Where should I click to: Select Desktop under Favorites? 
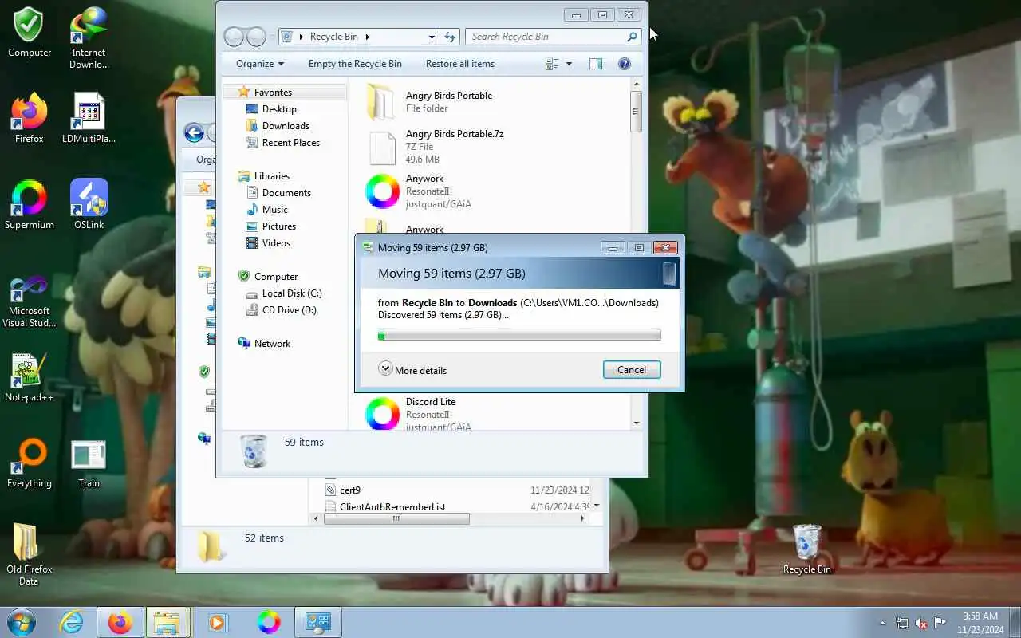[279, 109]
